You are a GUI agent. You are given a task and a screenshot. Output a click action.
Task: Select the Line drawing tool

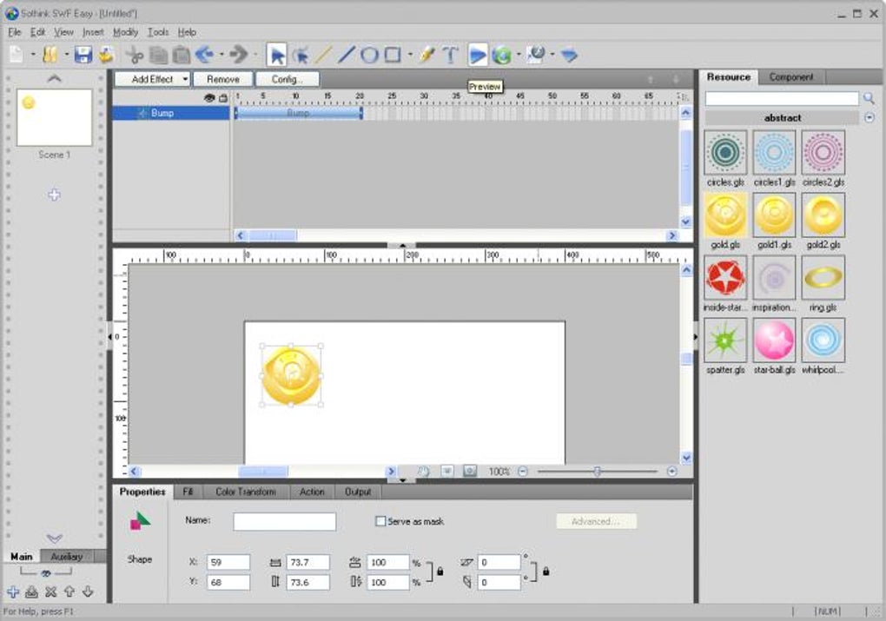click(347, 56)
